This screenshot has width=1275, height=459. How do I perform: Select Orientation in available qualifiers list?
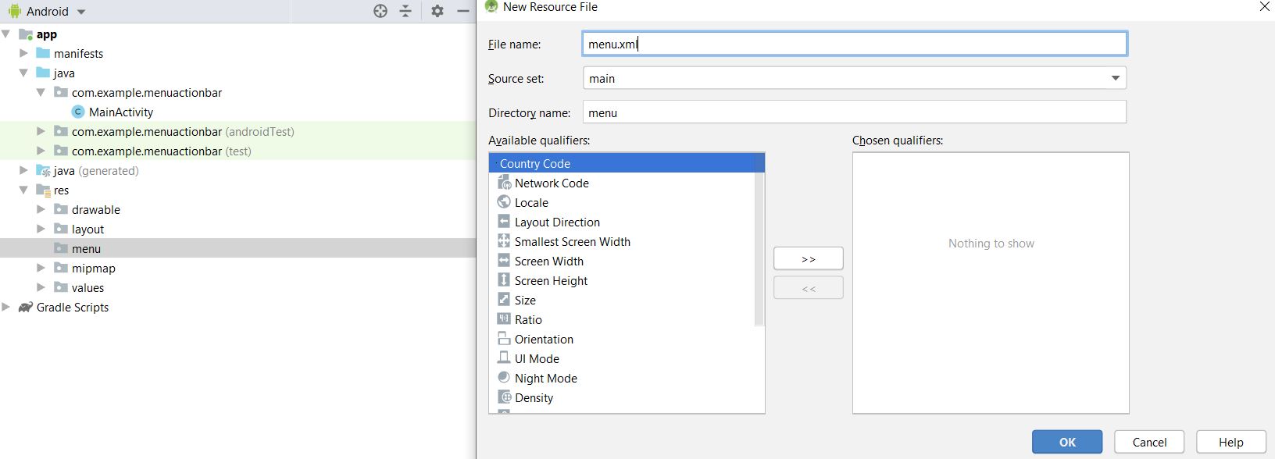point(544,339)
